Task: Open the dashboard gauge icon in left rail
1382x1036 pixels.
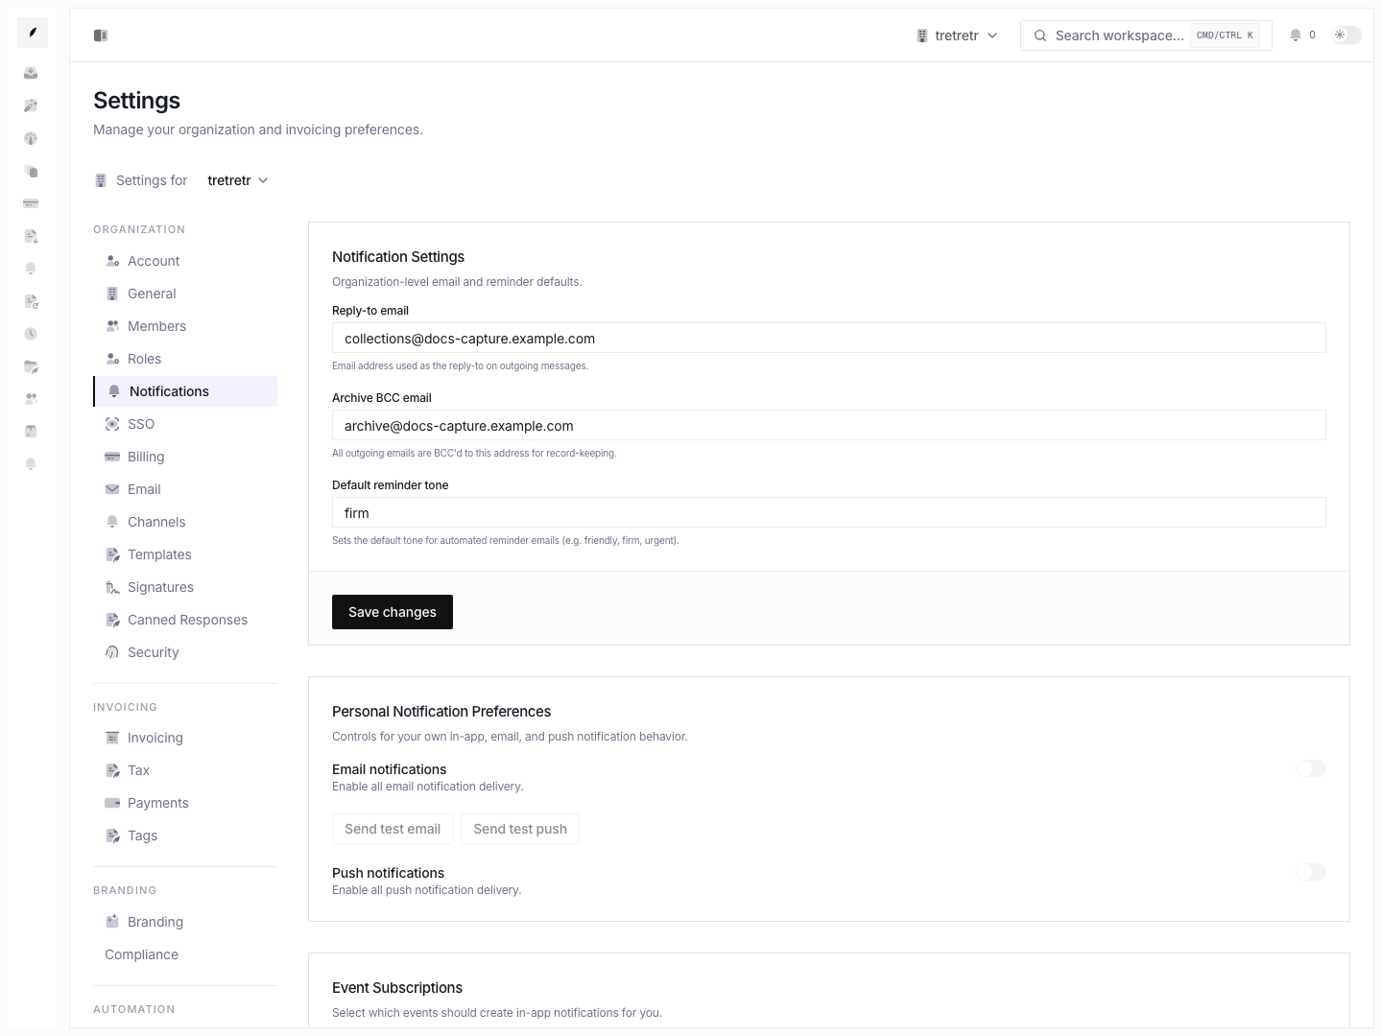Action: coord(31,138)
